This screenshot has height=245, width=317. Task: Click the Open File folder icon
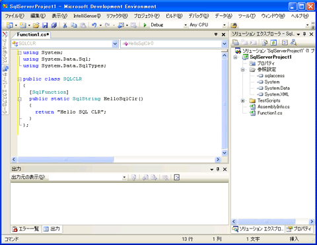click(x=36, y=25)
